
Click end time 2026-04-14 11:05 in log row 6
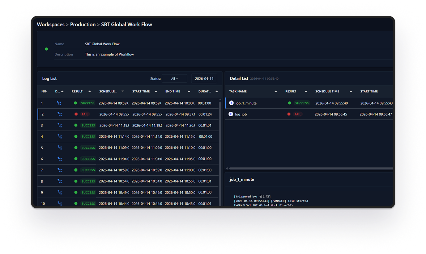point(180,159)
